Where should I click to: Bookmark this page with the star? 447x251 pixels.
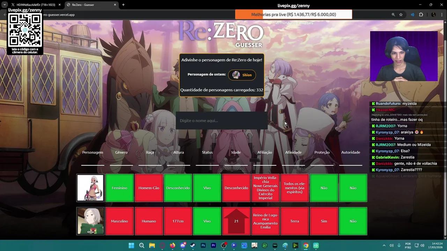click(x=401, y=15)
